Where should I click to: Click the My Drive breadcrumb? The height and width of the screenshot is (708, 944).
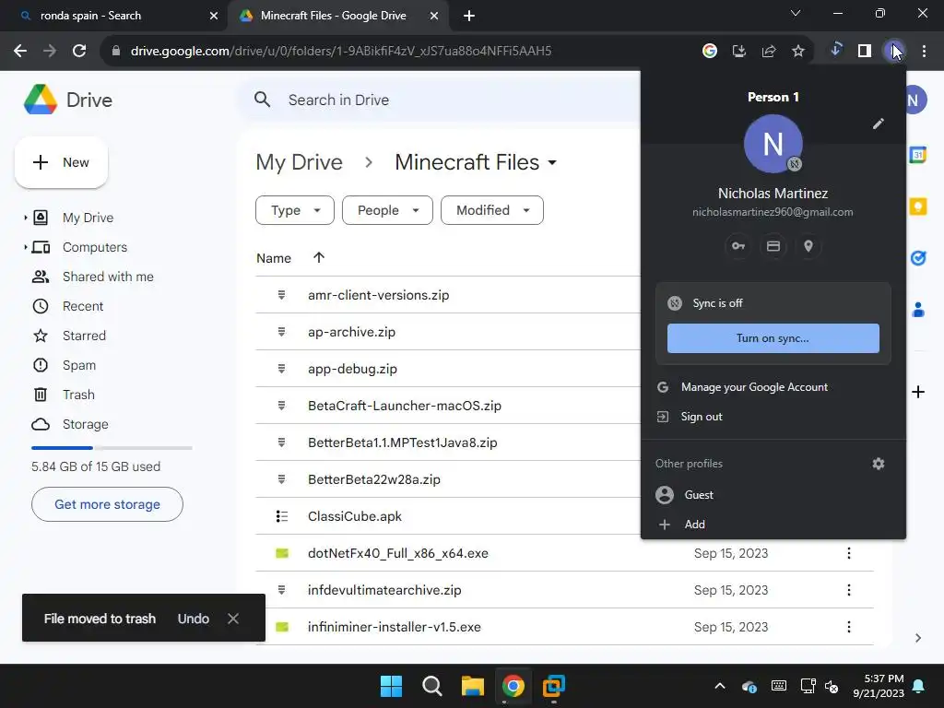300,162
